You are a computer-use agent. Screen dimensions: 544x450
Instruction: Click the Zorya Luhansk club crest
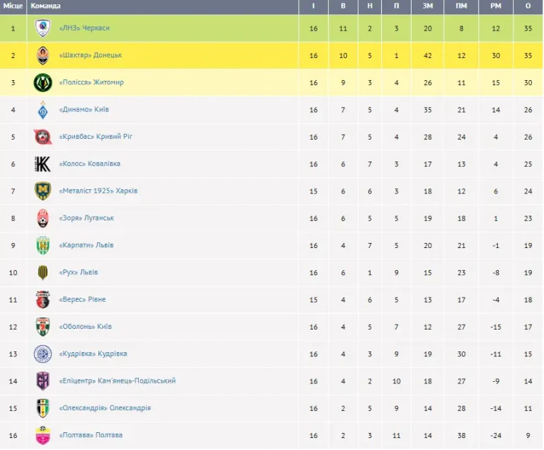pyautogui.click(x=43, y=218)
